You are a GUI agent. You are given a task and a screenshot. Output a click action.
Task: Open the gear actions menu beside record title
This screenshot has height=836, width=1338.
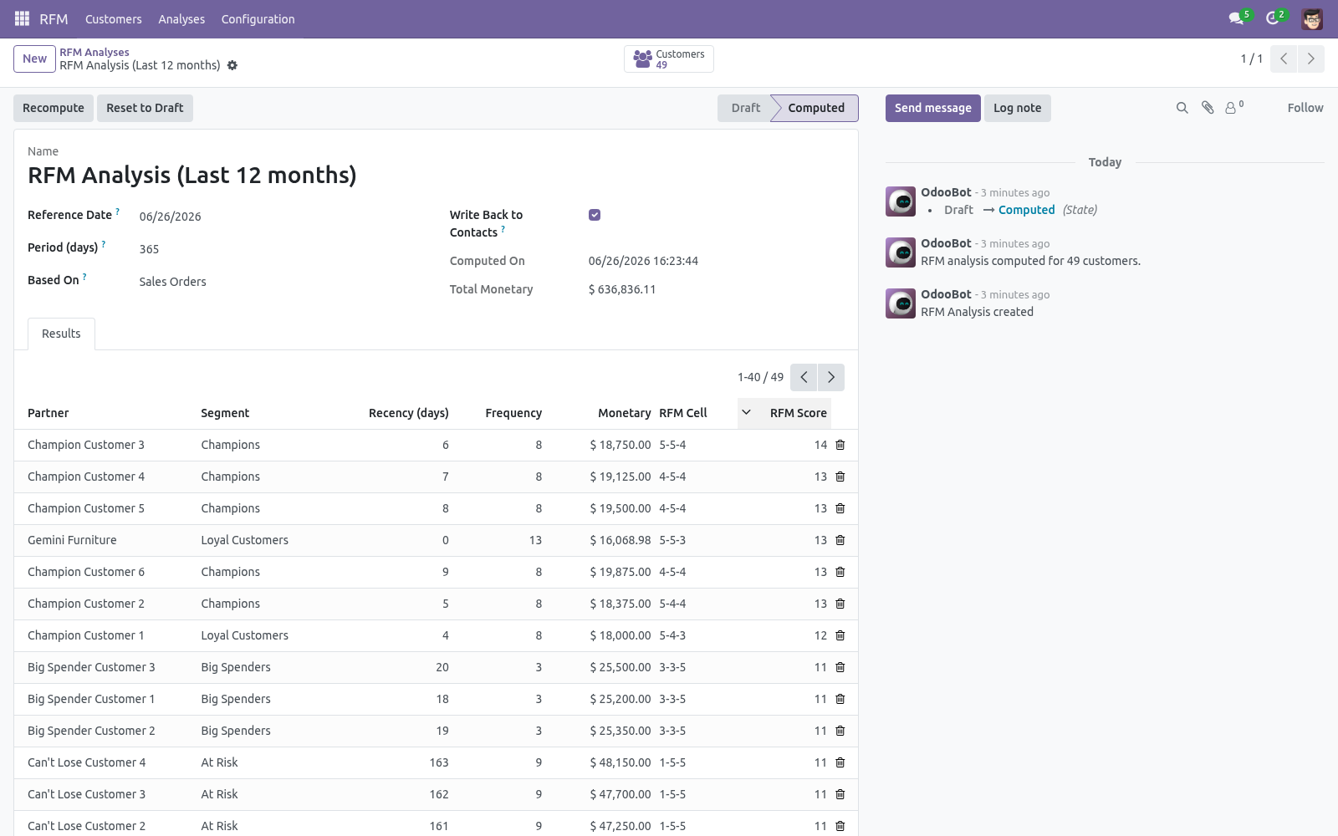(232, 65)
